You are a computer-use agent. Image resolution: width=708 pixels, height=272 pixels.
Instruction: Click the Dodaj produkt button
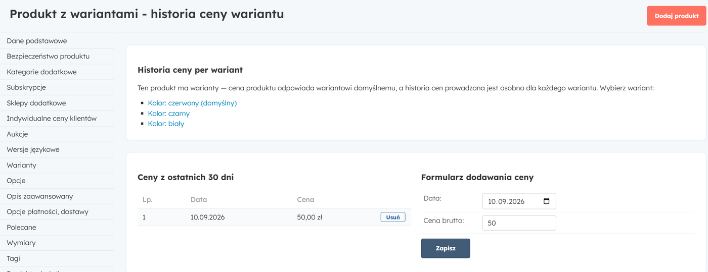click(676, 16)
